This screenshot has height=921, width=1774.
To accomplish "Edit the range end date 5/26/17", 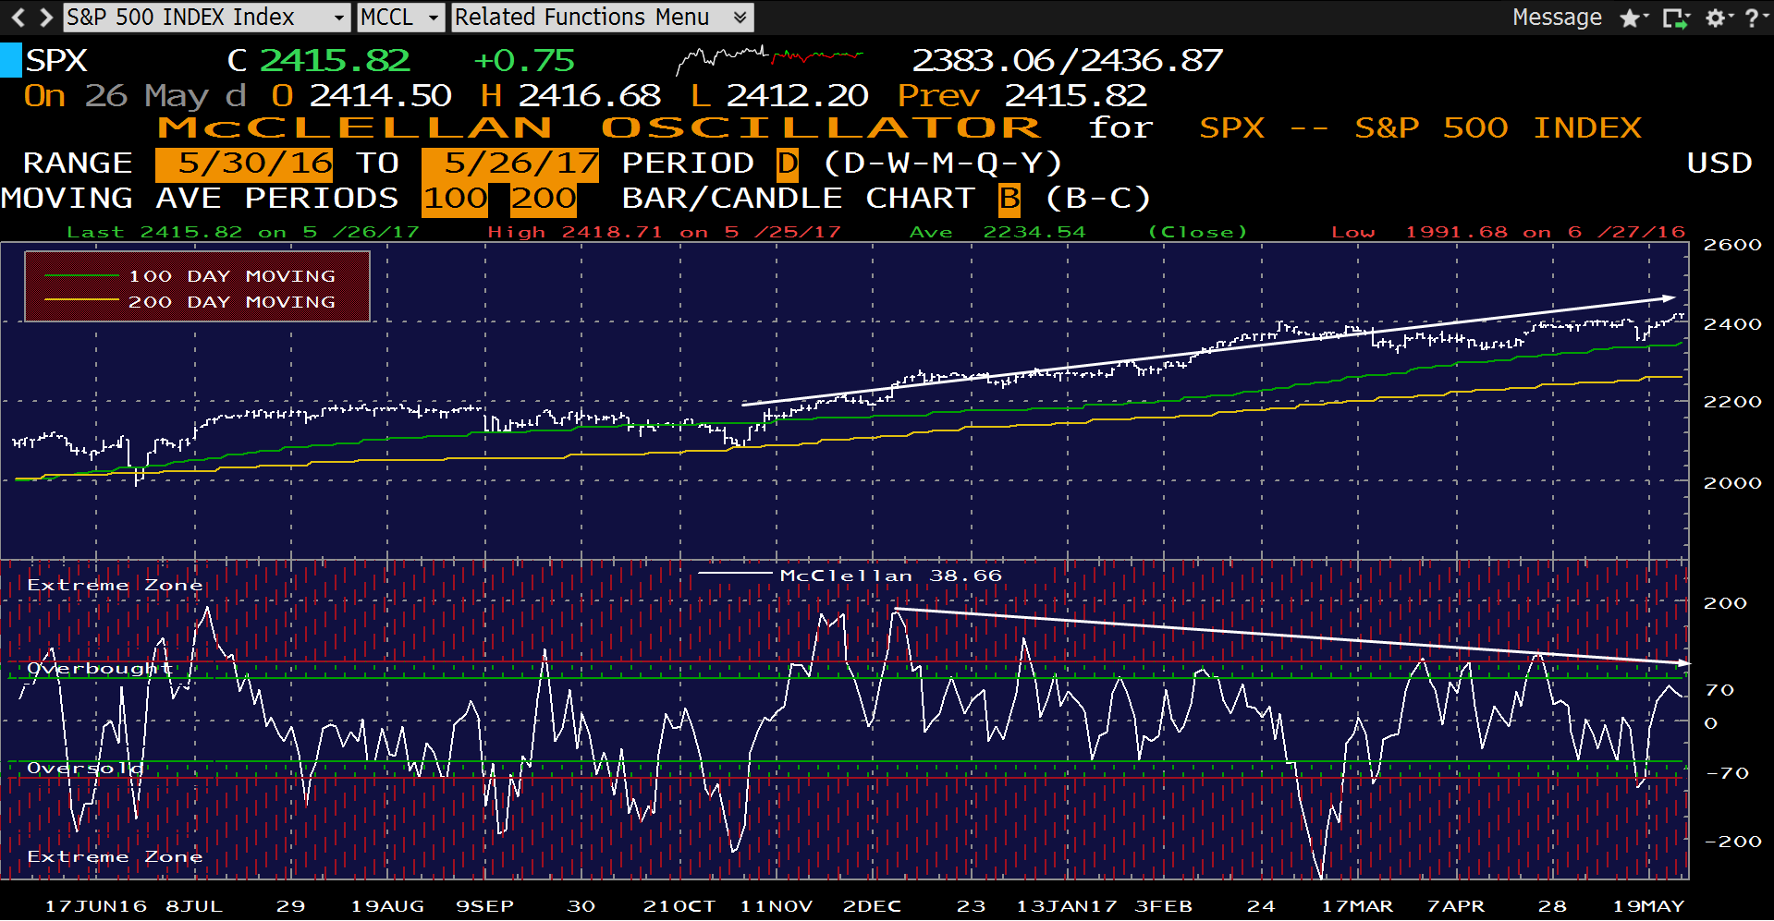I will click(510, 164).
